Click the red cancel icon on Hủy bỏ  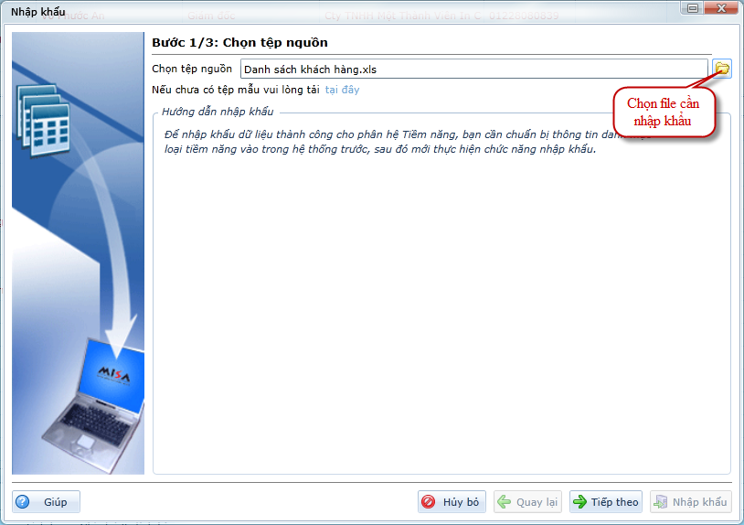tap(429, 502)
